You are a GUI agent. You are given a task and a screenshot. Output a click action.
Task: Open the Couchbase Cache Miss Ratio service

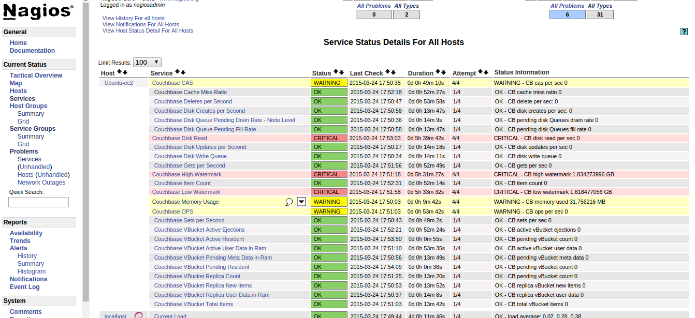point(191,92)
